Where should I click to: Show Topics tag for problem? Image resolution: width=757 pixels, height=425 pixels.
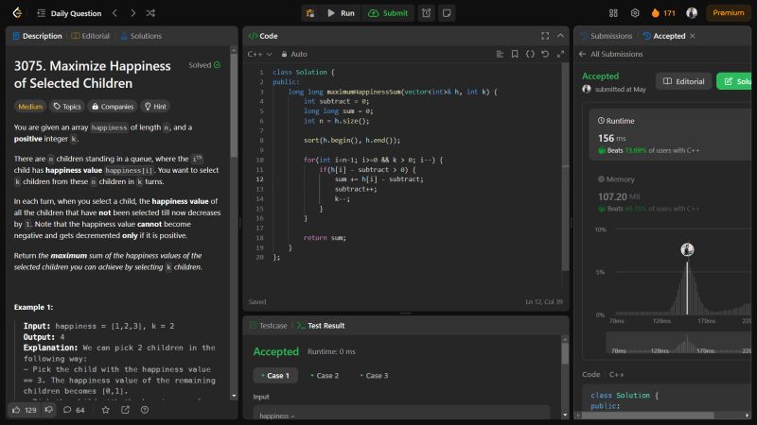pyautogui.click(x=67, y=107)
